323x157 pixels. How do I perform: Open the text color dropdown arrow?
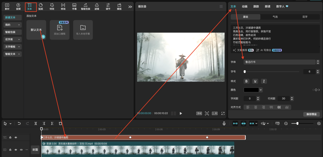coord(261,90)
